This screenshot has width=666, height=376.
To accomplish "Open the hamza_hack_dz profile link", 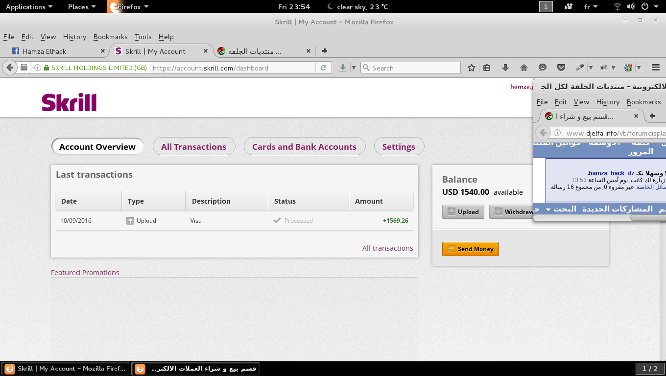I will 611,173.
